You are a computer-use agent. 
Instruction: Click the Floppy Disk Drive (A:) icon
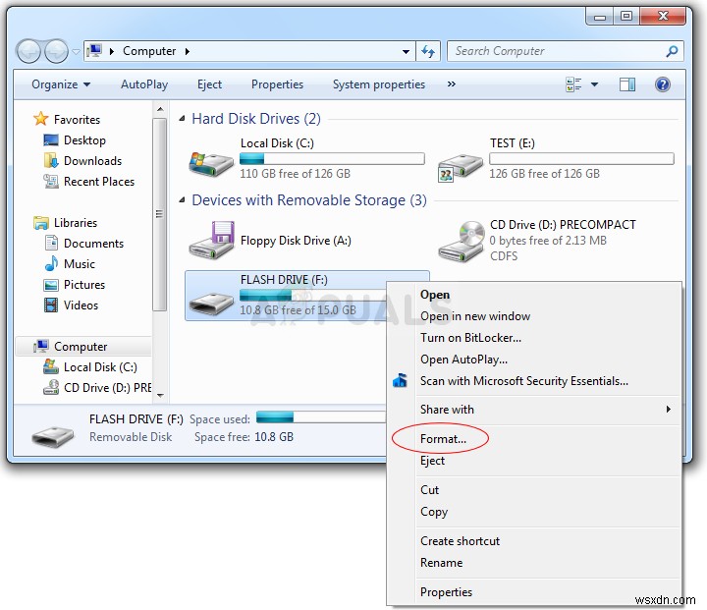click(x=212, y=240)
